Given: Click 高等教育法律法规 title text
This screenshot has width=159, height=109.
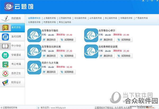Looking at the screenshot, I should (x=51, y=47).
